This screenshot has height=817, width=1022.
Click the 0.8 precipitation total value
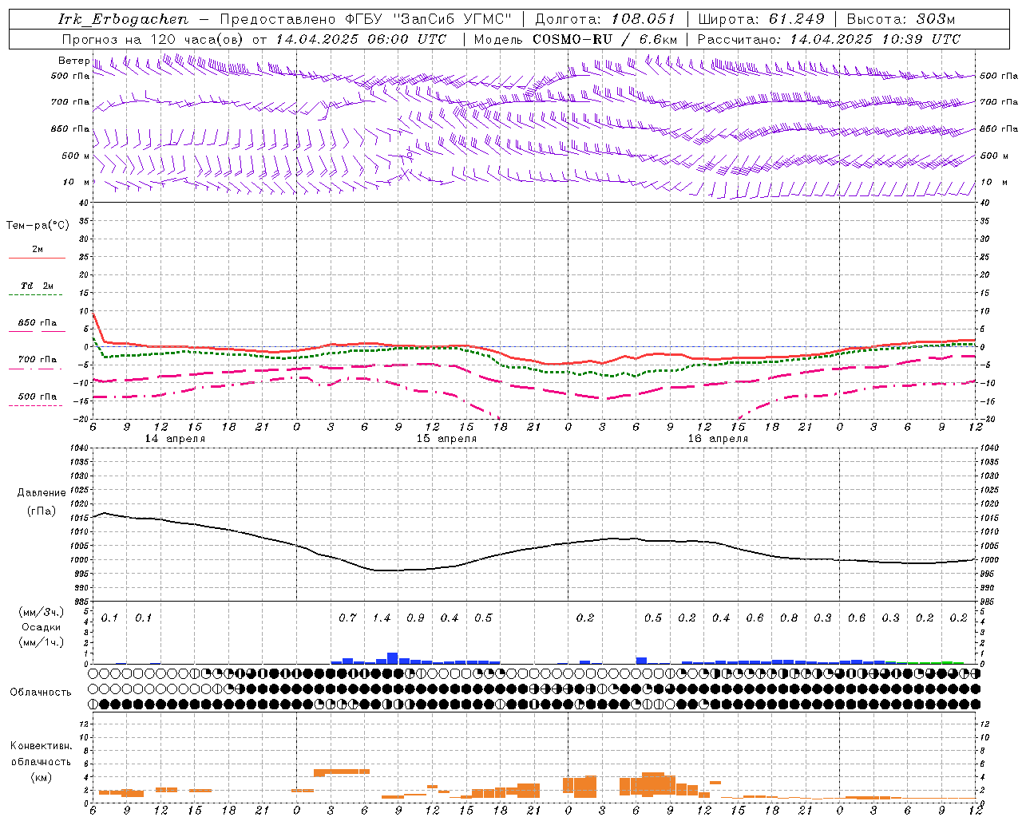coord(789,618)
